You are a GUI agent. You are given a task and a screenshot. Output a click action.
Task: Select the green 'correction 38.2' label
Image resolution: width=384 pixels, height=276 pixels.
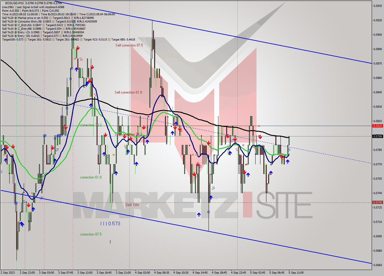tap(91, 125)
